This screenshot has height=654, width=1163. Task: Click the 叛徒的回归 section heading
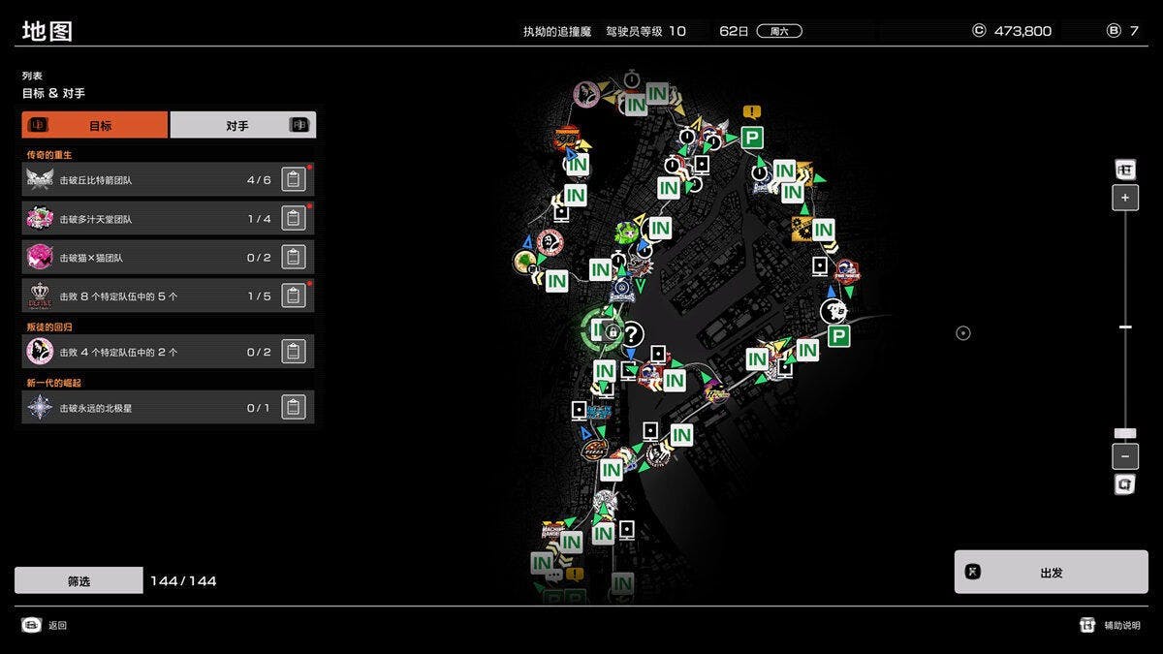point(49,327)
